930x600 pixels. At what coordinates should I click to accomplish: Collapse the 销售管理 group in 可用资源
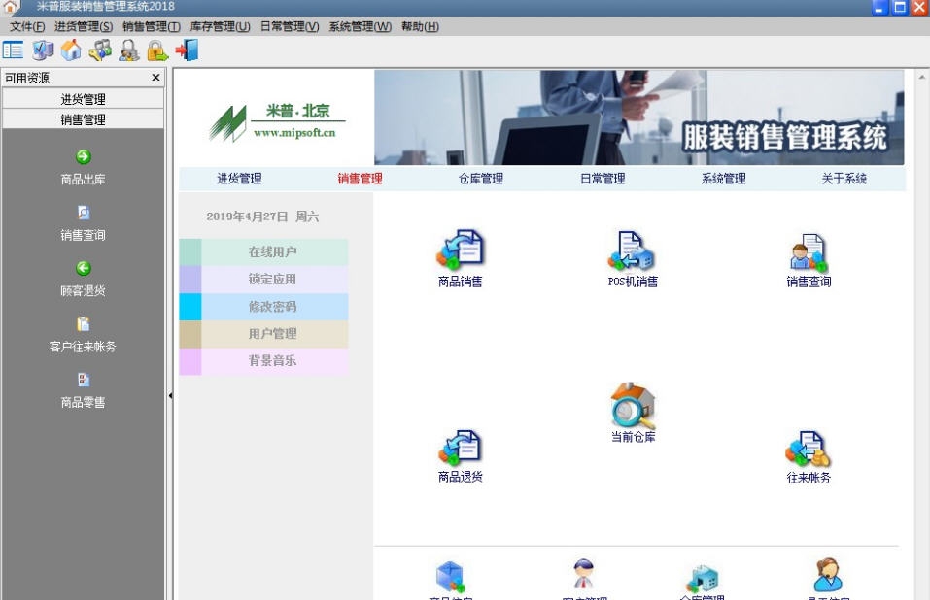coord(84,117)
